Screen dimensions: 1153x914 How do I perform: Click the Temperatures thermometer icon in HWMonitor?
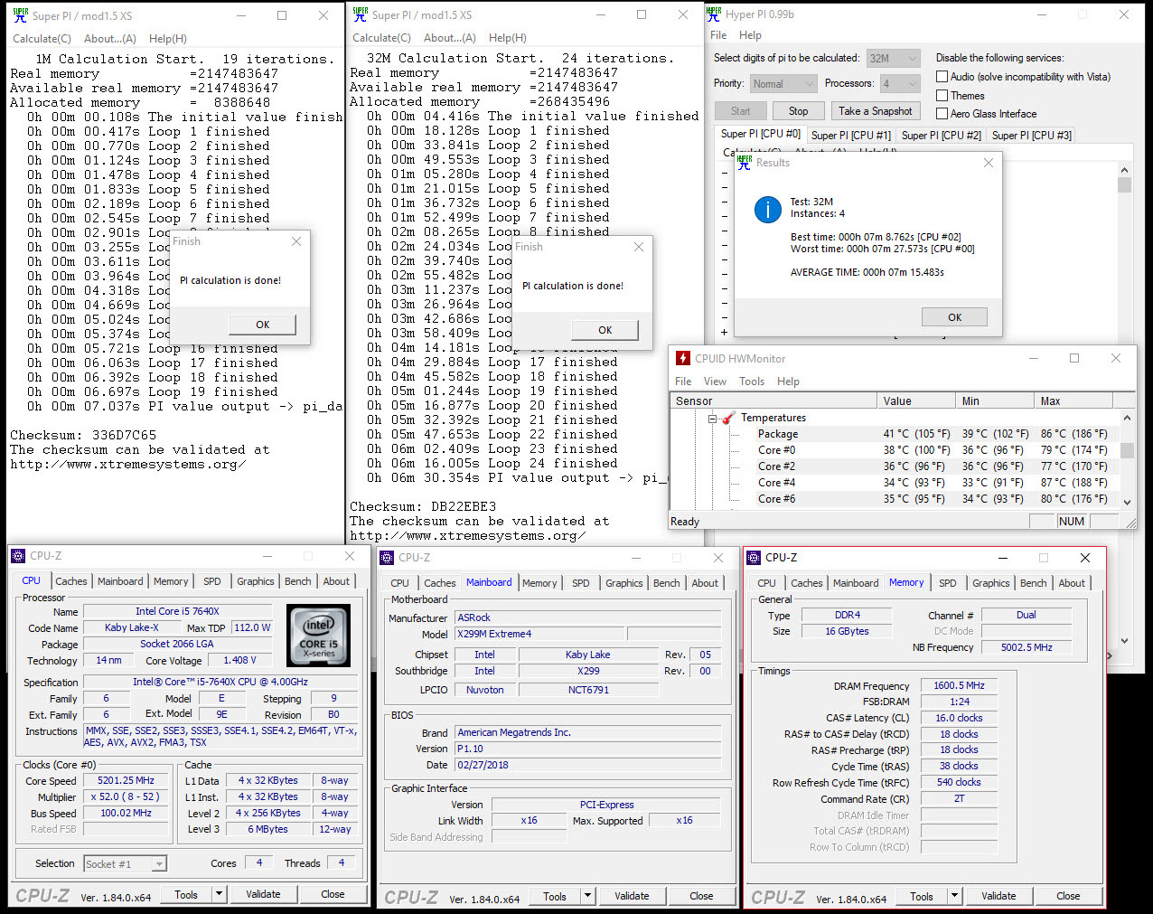(x=728, y=418)
